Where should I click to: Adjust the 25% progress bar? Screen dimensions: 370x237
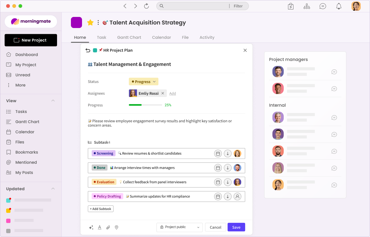145,105
